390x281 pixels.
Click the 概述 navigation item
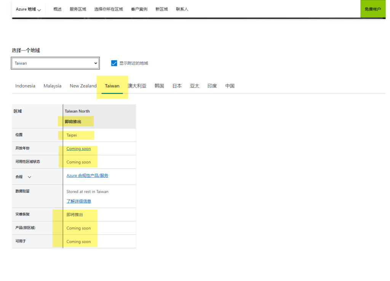tap(58, 9)
